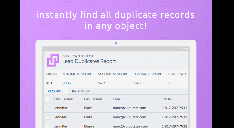Click email nunc@vulputatee.com
234x128 pixels.
point(130,126)
